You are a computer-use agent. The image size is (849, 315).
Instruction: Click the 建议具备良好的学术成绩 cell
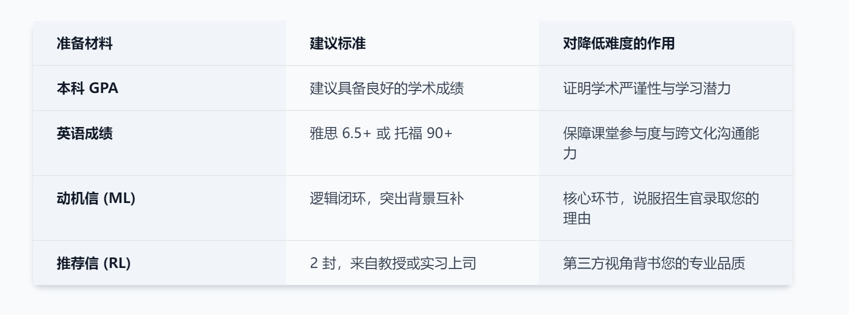(x=386, y=88)
